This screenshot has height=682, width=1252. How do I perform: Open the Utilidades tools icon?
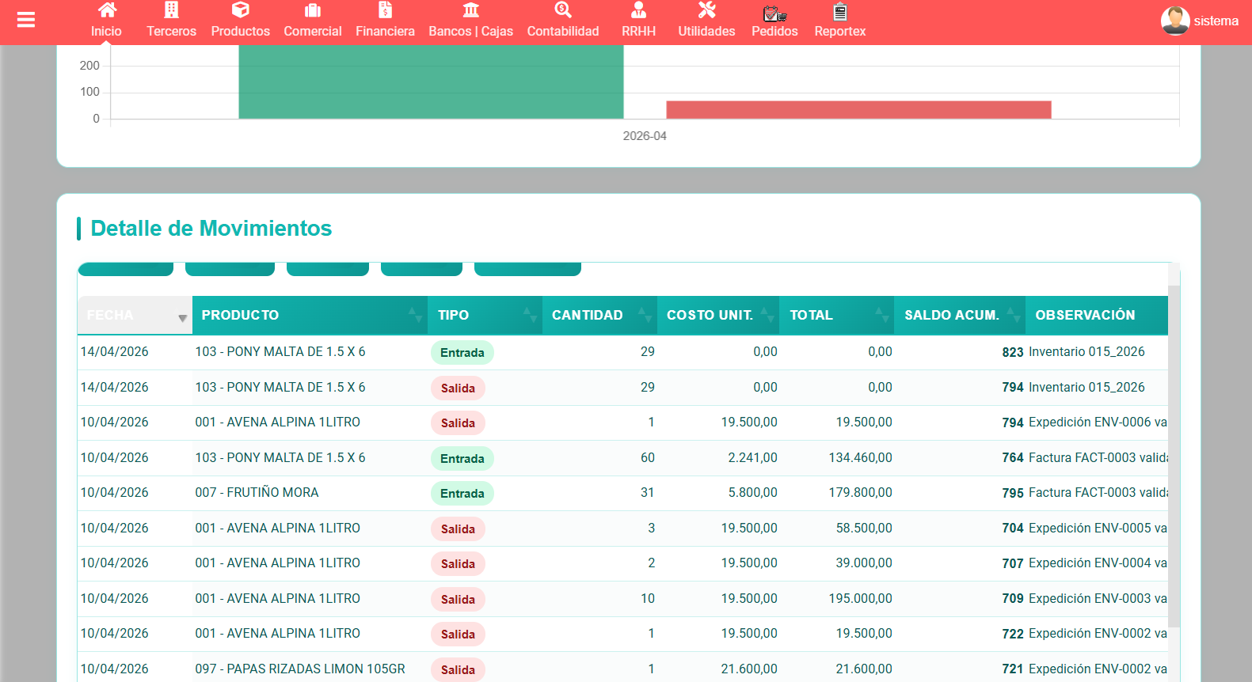(x=706, y=10)
